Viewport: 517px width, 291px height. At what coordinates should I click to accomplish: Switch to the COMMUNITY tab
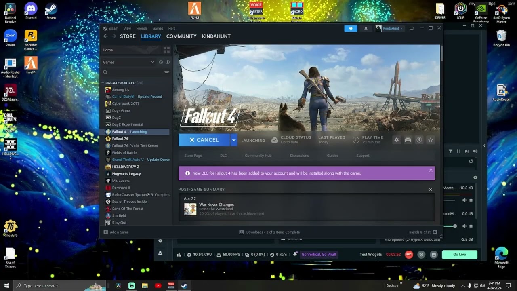coord(181,36)
